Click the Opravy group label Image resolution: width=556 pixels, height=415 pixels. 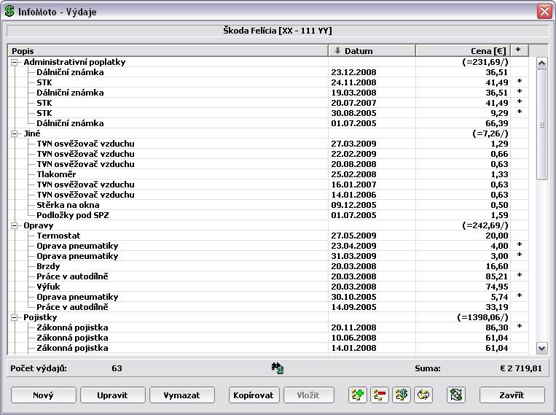(x=39, y=226)
